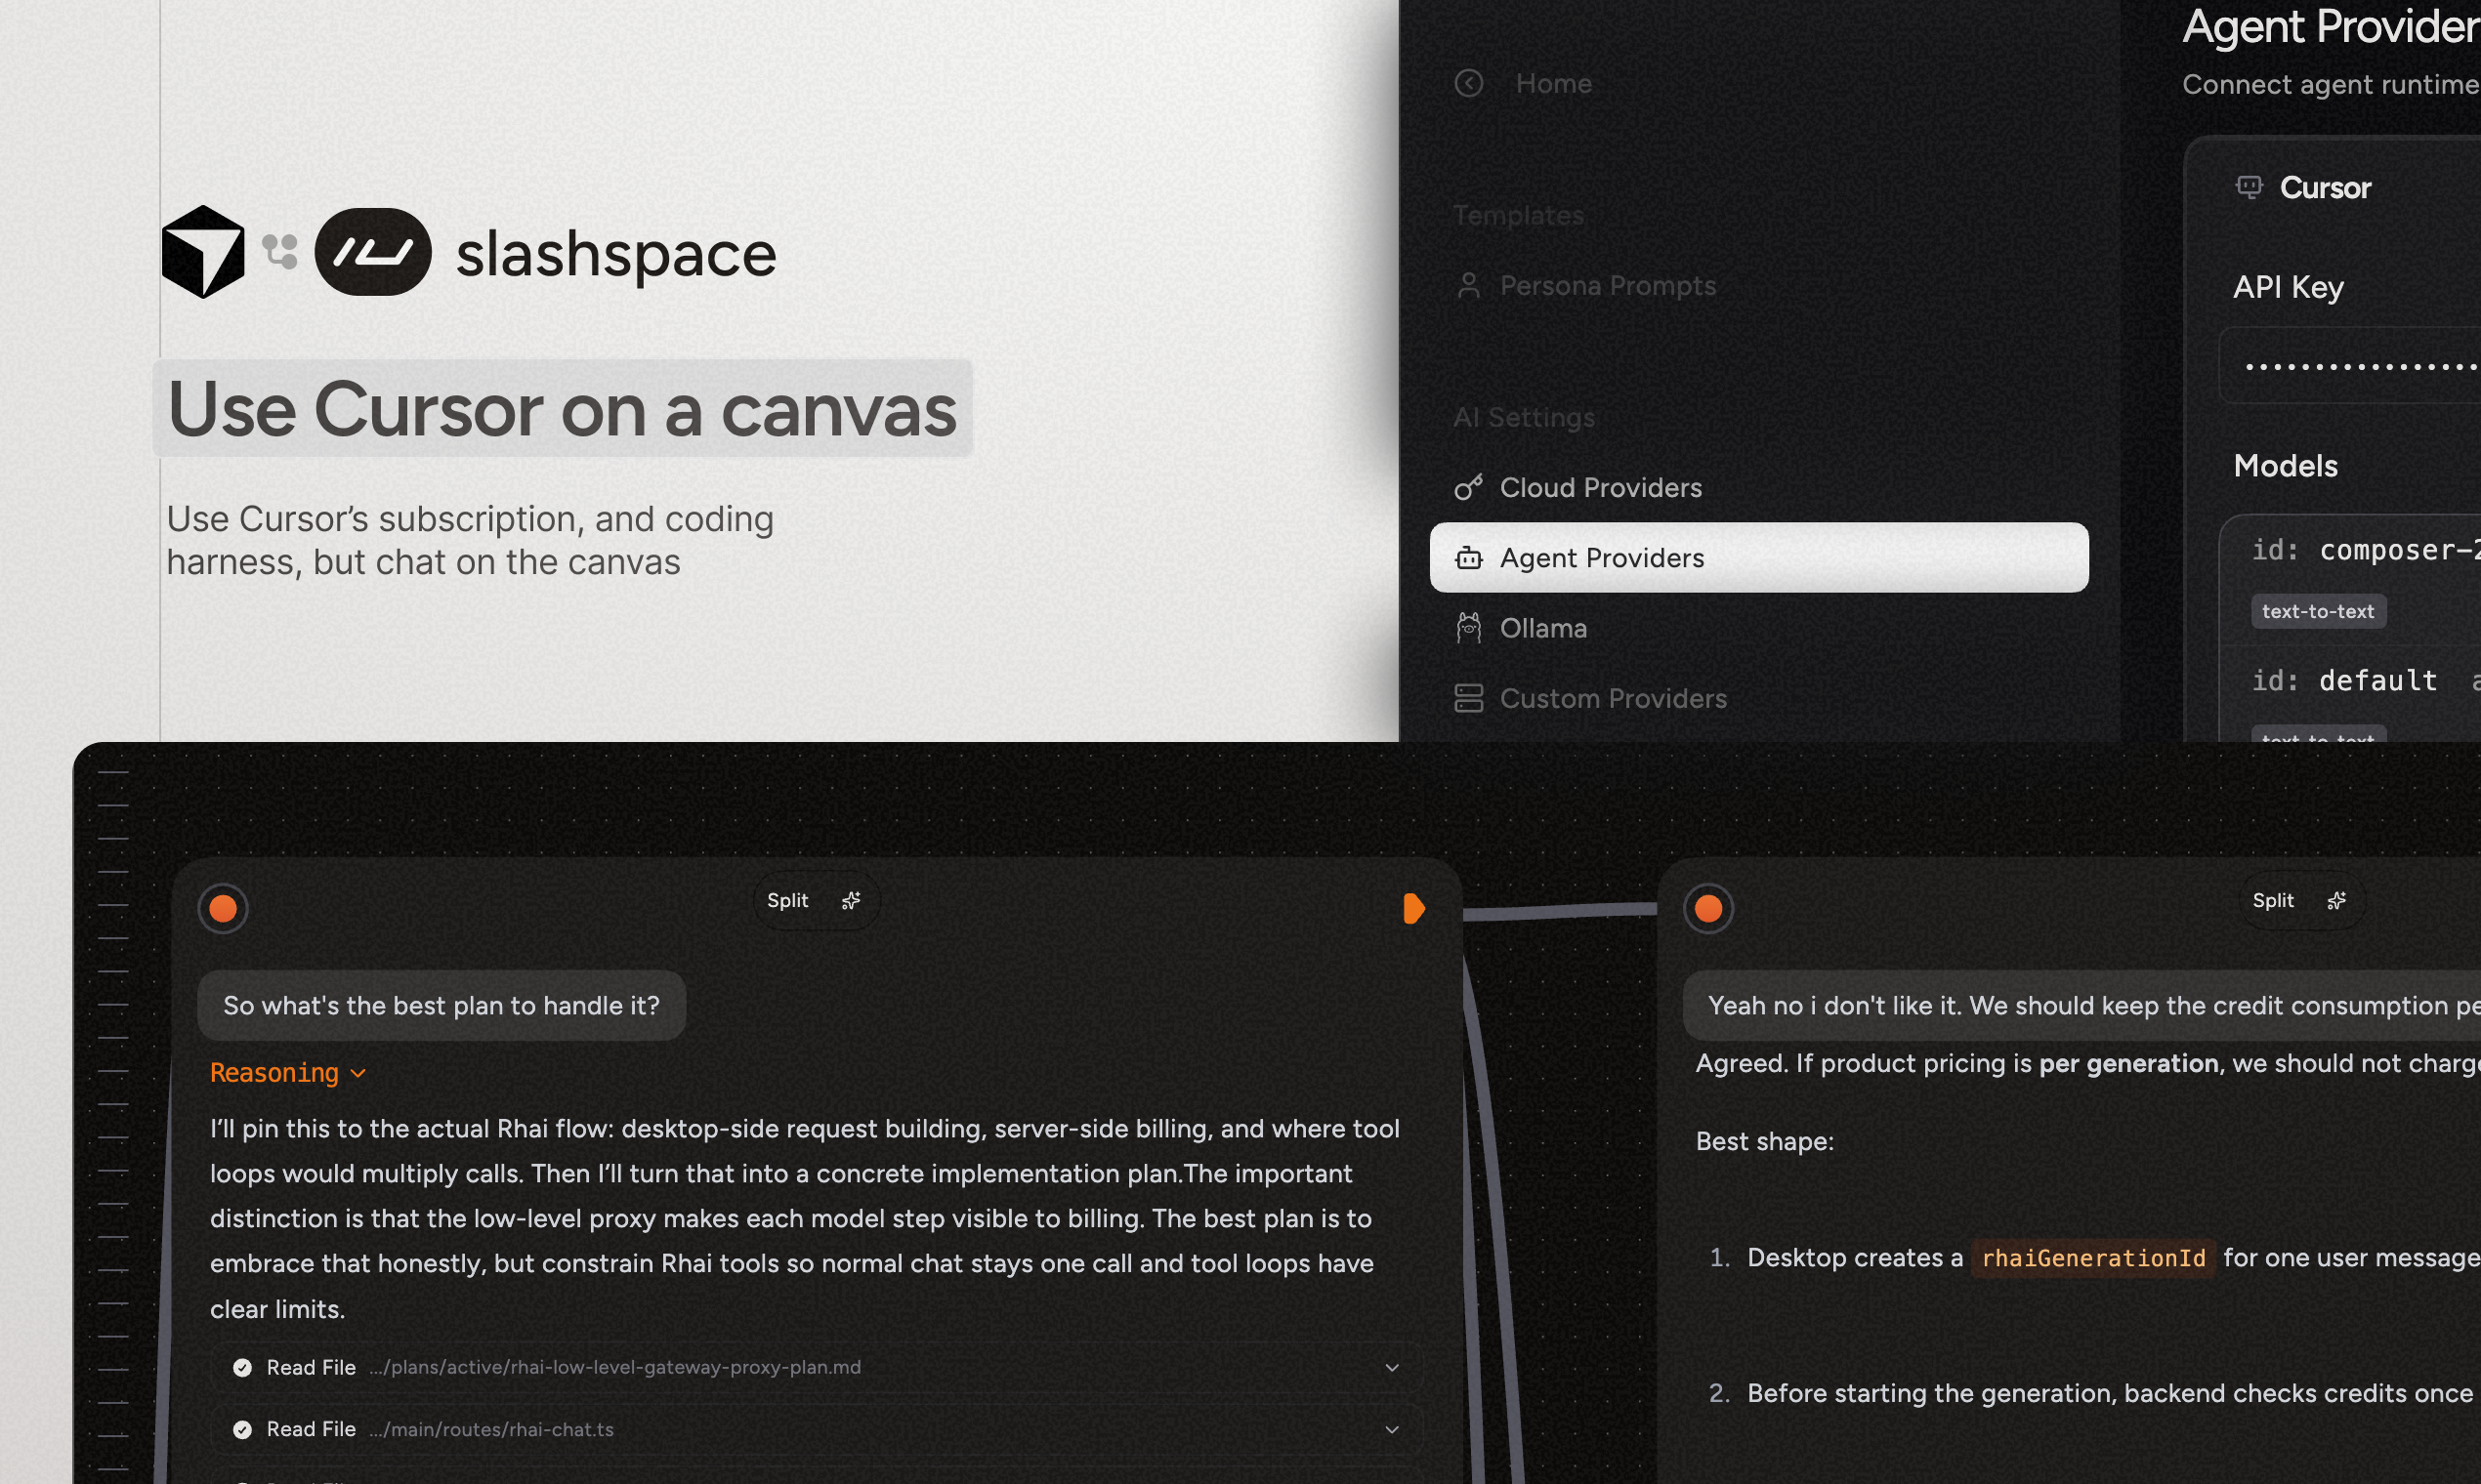Click check icon on gateway-proxy-plan.md row

241,1367
